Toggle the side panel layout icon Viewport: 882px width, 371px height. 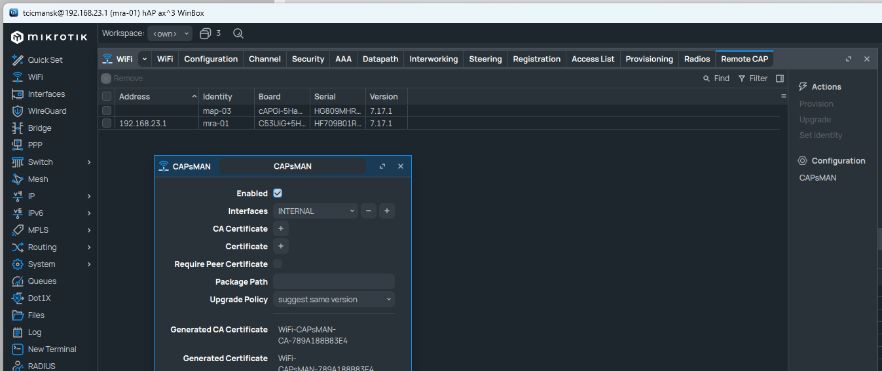(x=780, y=79)
